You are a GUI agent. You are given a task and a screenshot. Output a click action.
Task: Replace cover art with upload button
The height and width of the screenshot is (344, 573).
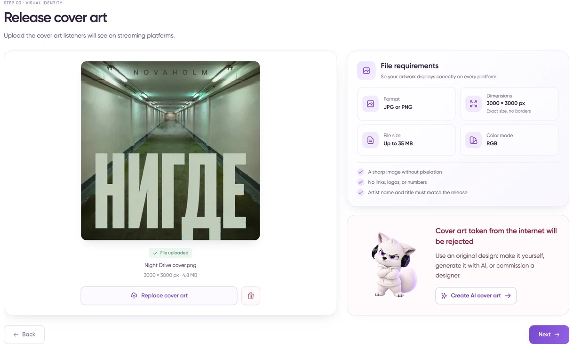click(159, 296)
